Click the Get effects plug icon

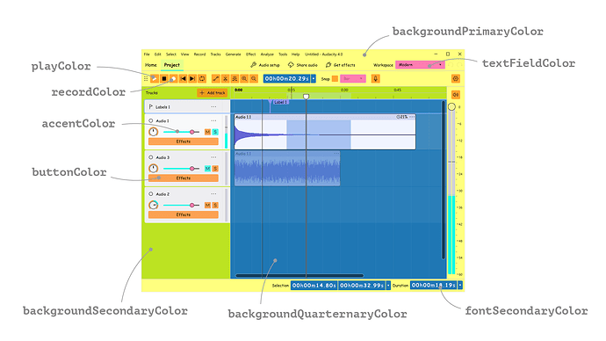point(328,65)
